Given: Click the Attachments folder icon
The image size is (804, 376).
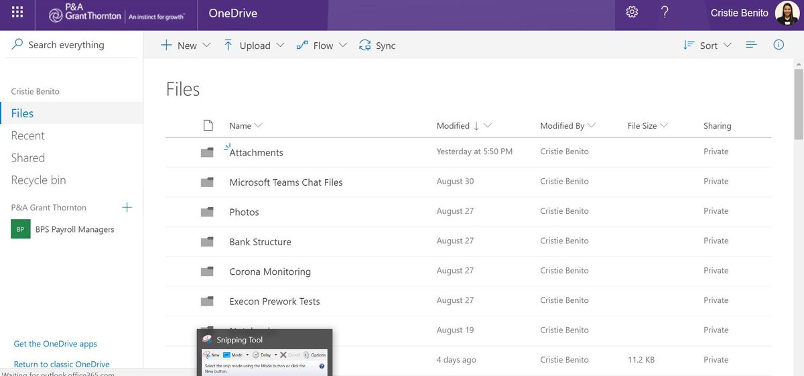Looking at the screenshot, I should click(x=207, y=152).
